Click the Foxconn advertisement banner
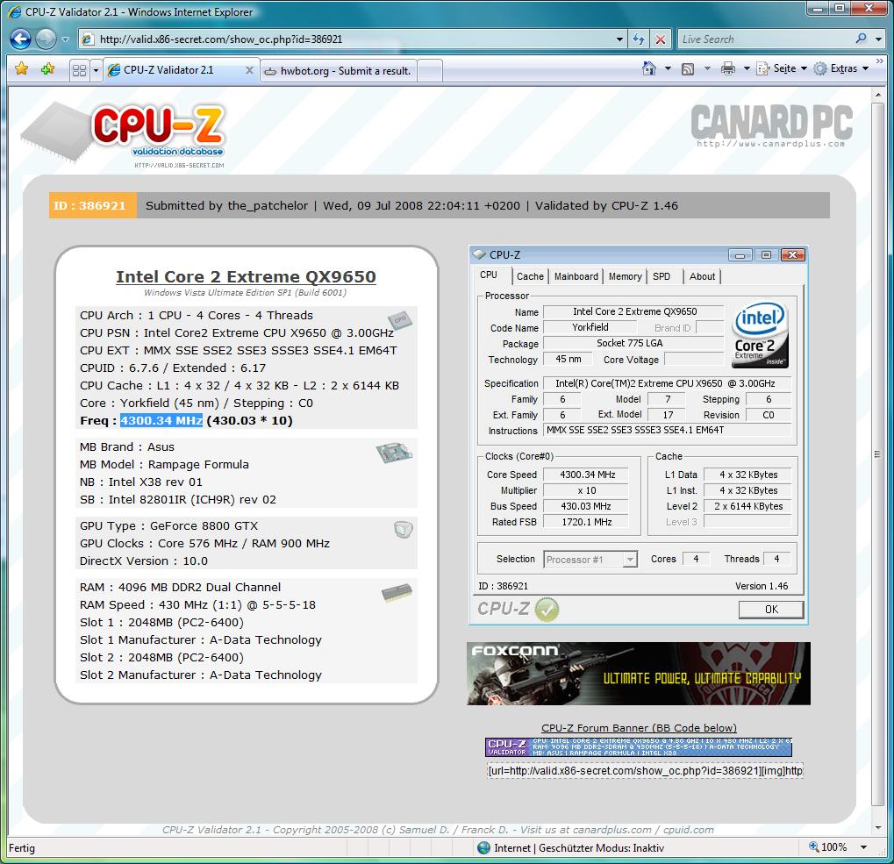This screenshot has width=894, height=864. tap(639, 674)
